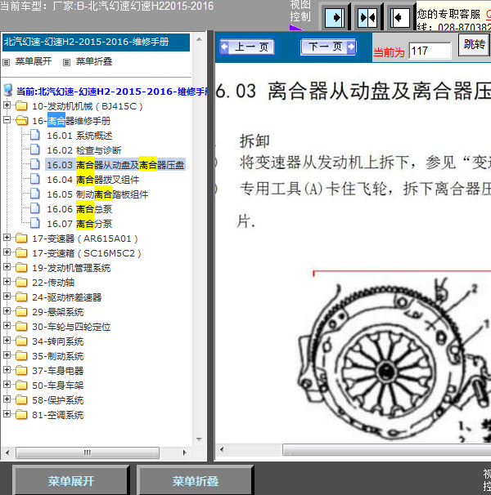Click folder icon of 30-车轮与四轮定位
Screen dimensions: 491x495
[21, 326]
